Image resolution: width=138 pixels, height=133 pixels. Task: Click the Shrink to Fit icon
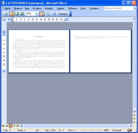48,14
